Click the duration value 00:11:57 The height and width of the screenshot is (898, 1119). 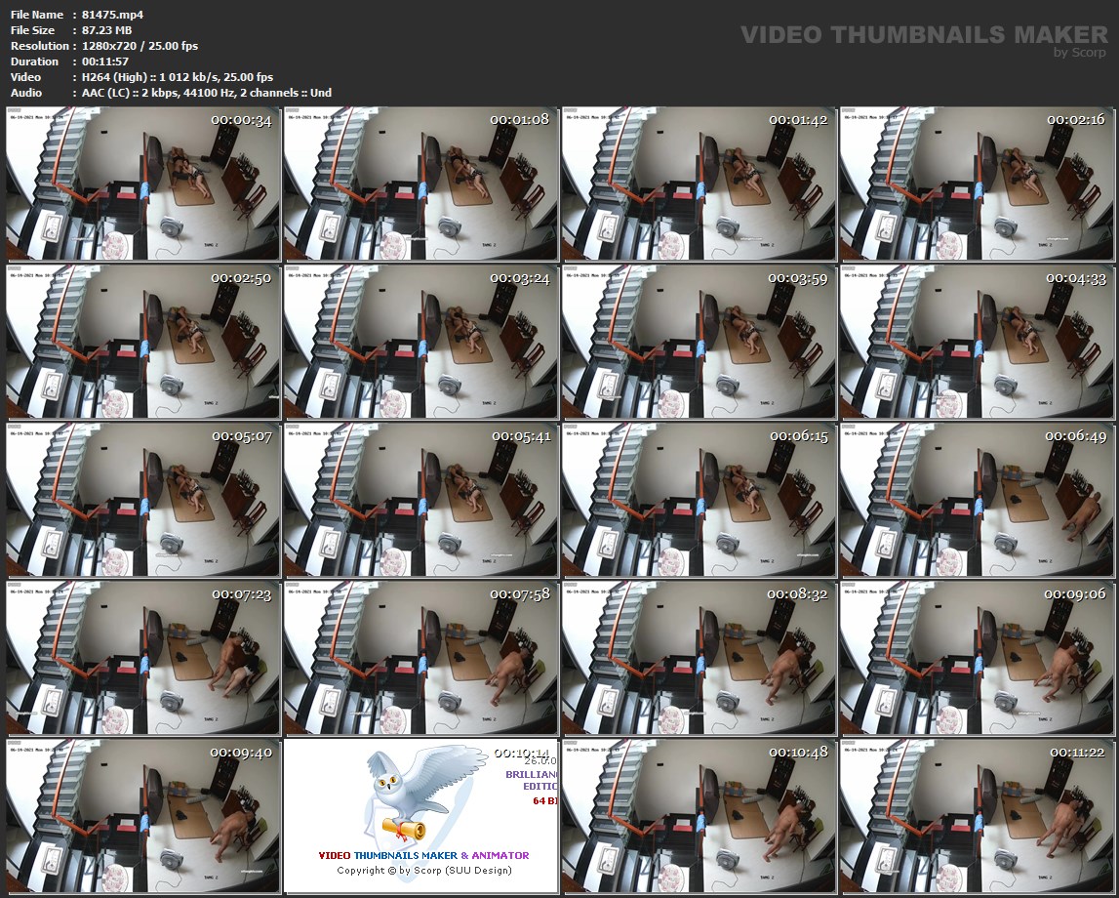pos(105,61)
